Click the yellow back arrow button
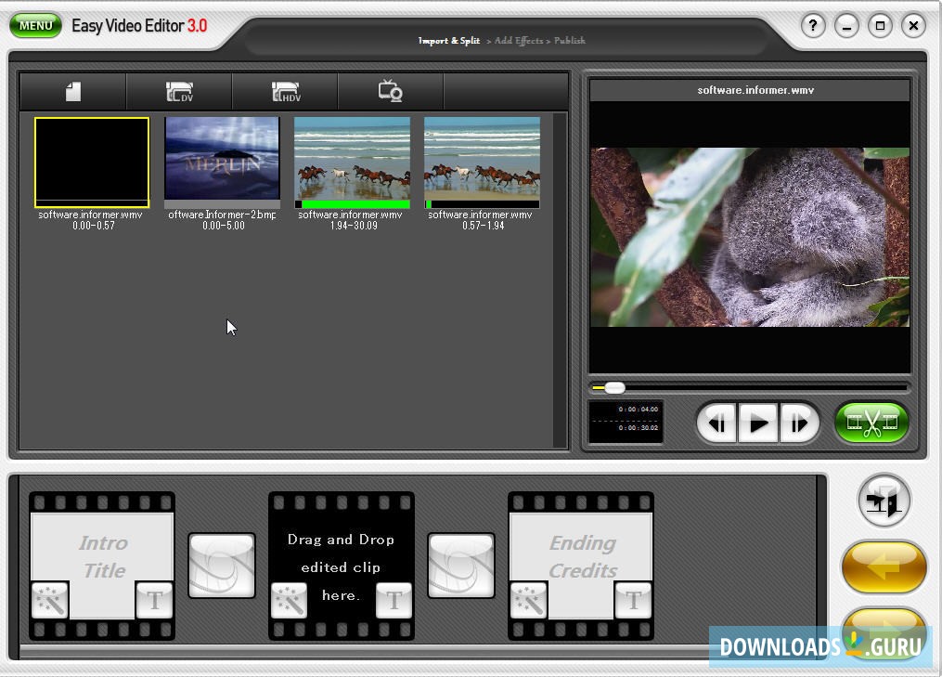Viewport: 942px width, 677px height. [x=884, y=567]
